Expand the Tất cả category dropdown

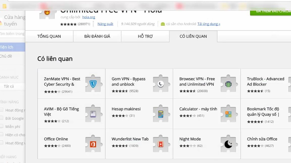click(12, 86)
